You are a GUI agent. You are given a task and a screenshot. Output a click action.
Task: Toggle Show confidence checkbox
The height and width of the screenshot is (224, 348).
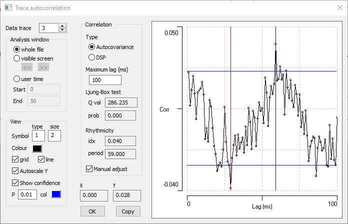click(x=15, y=182)
